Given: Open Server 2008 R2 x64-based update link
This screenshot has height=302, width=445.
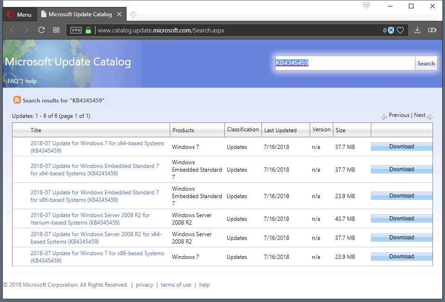Looking at the screenshot, I should click(96, 238).
